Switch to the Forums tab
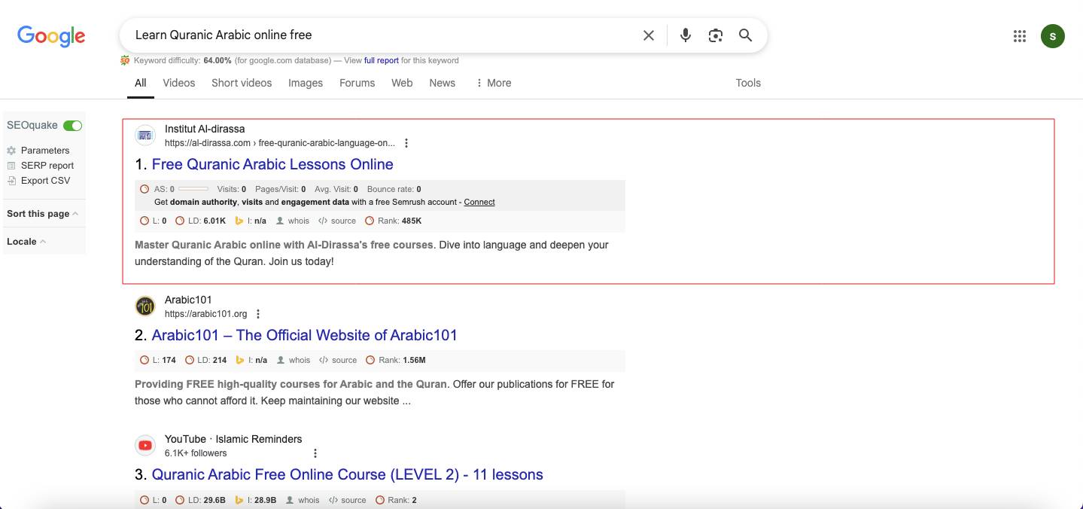1083x509 pixels. point(357,83)
